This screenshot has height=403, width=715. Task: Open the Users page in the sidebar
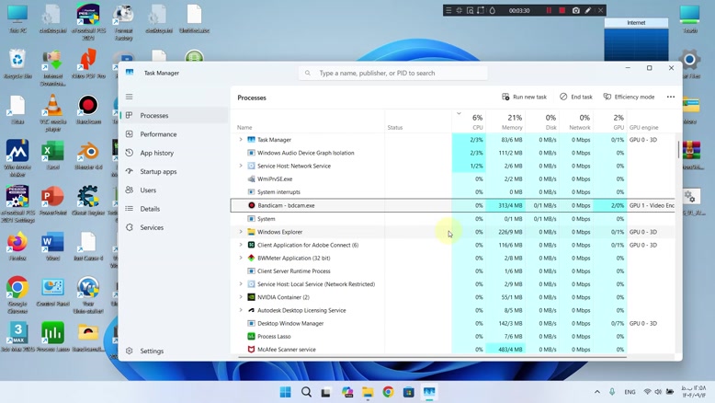pos(148,190)
